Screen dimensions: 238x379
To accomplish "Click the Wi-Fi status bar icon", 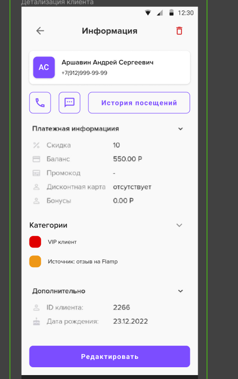I will (x=148, y=13).
